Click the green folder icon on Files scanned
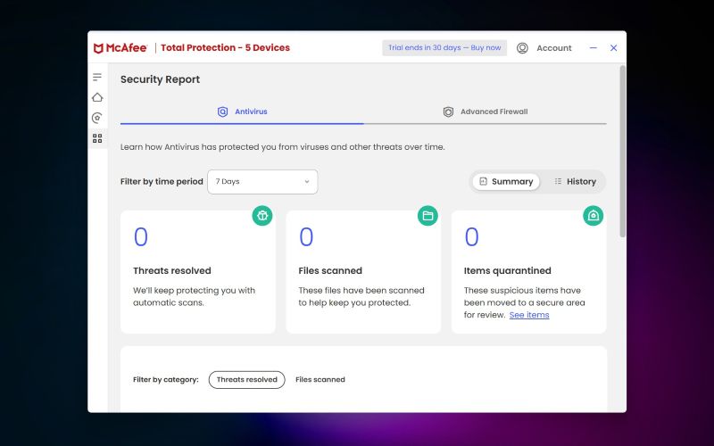 click(x=428, y=216)
